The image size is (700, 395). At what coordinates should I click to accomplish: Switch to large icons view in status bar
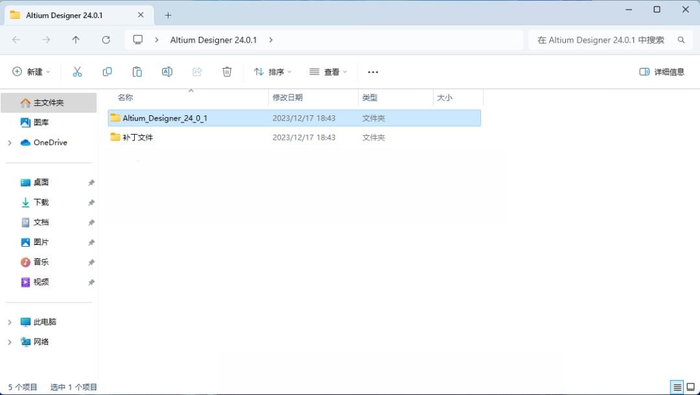click(691, 387)
